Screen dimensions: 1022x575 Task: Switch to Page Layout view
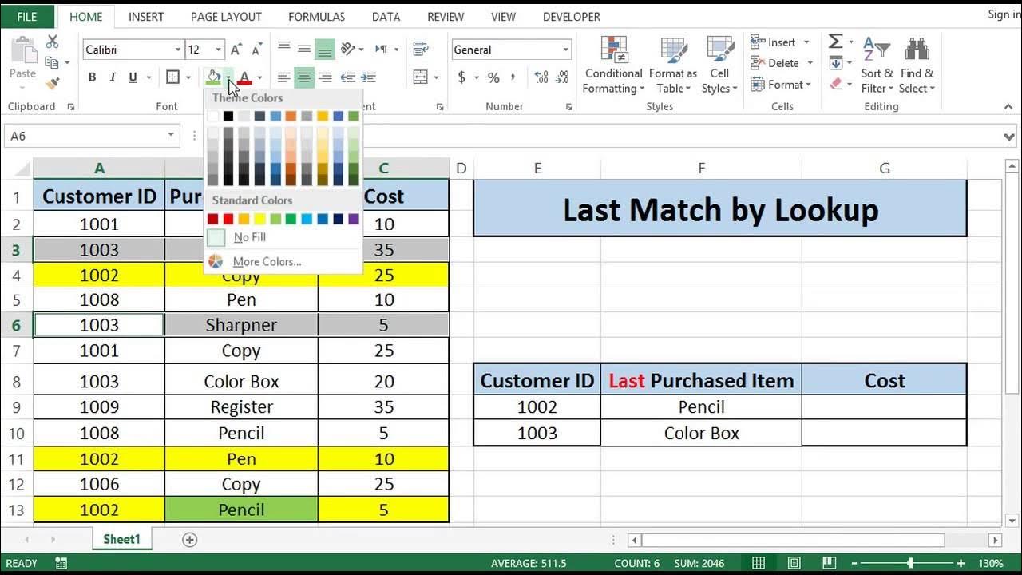[795, 563]
